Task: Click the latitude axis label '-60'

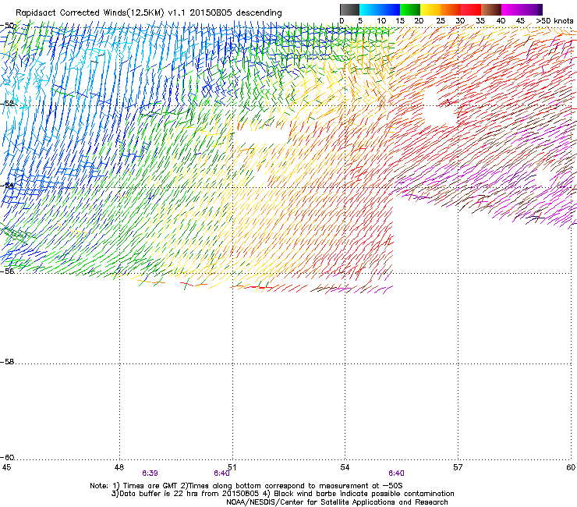Action: click(8, 458)
